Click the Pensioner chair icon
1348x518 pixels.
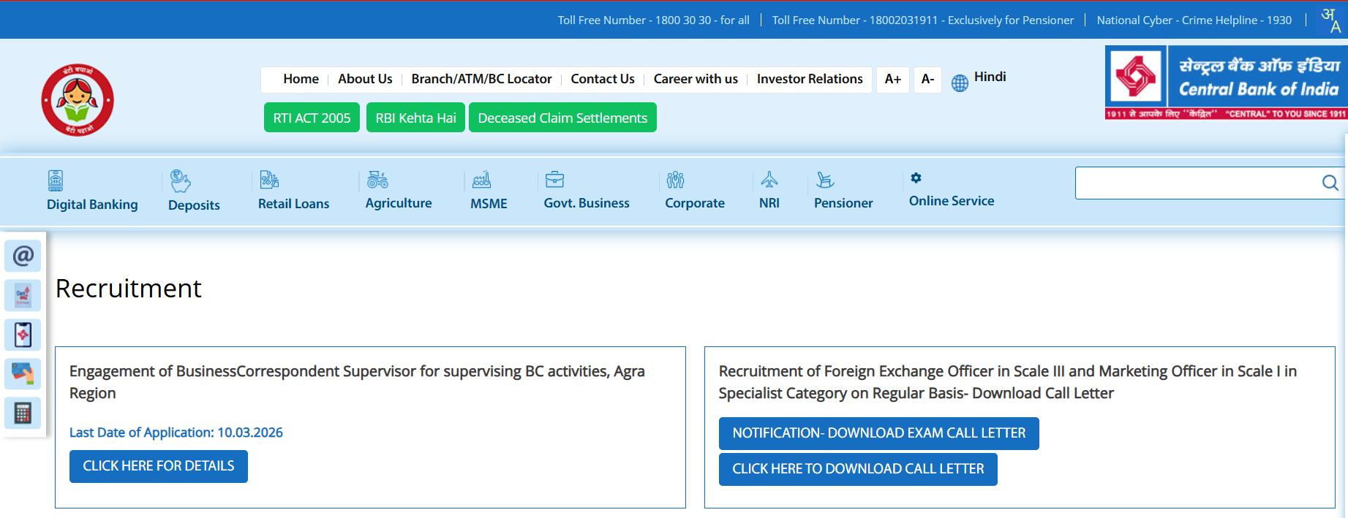coord(825,179)
